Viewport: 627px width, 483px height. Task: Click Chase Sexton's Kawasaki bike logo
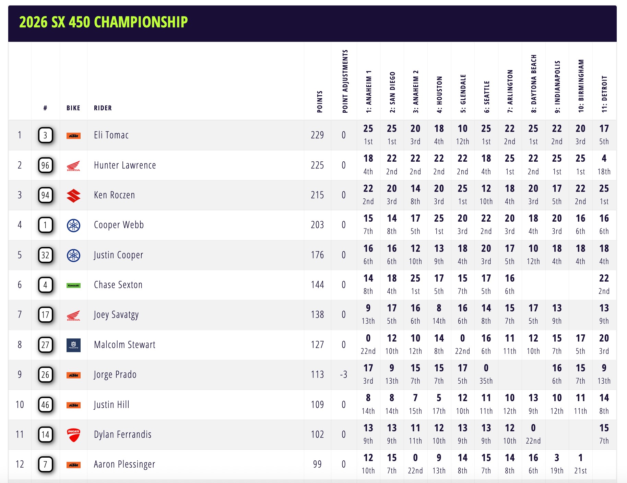tap(73, 285)
